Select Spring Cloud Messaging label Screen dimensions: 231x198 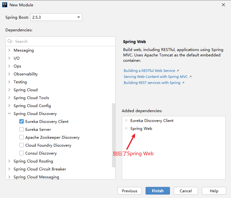coord(36,177)
